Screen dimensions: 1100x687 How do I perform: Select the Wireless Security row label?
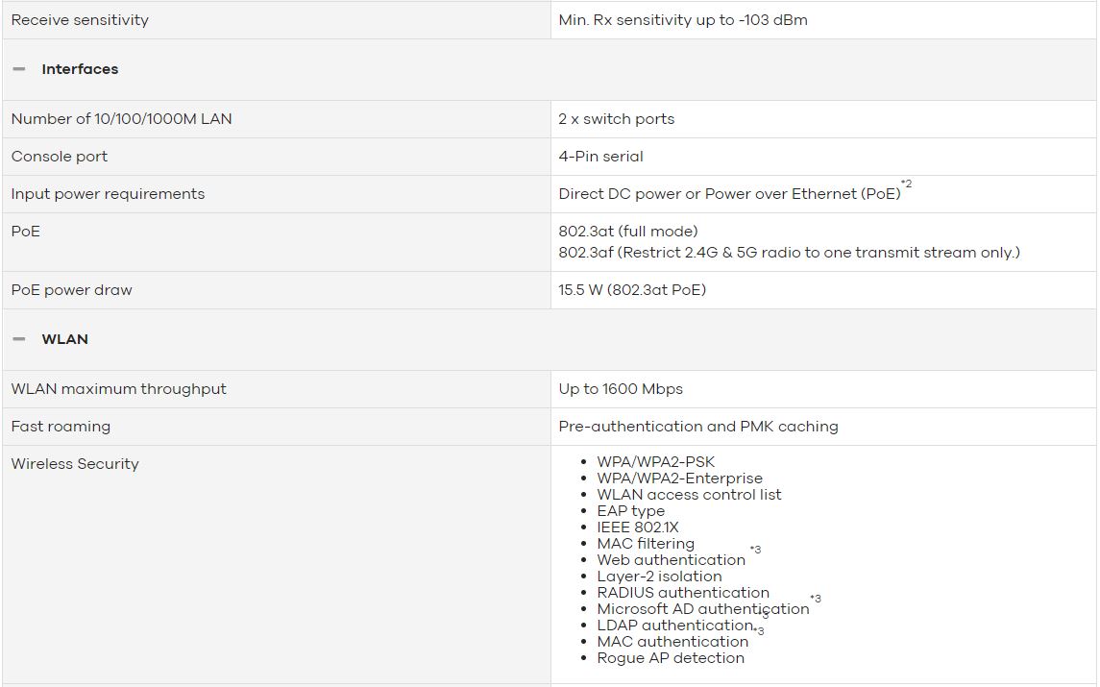click(75, 464)
